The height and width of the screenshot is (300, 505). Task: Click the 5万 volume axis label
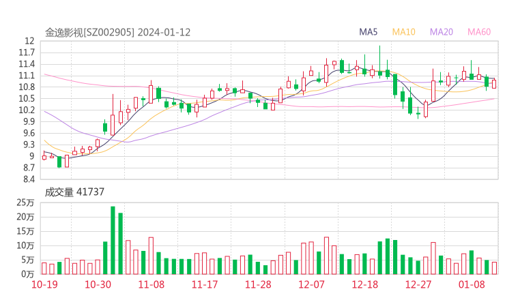(x=28, y=260)
